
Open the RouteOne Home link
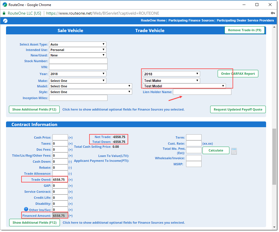click(153, 20)
